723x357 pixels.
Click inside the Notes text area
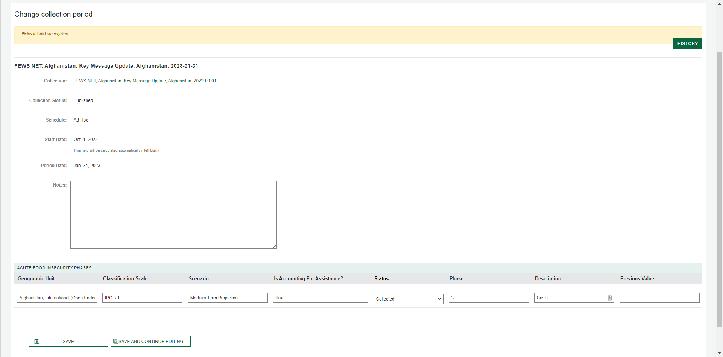click(x=173, y=214)
